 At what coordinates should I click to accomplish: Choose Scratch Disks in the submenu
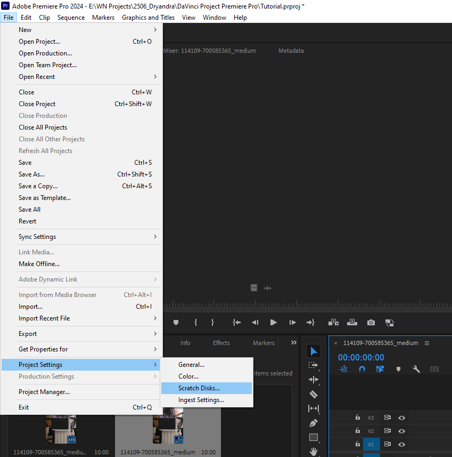pyautogui.click(x=207, y=388)
